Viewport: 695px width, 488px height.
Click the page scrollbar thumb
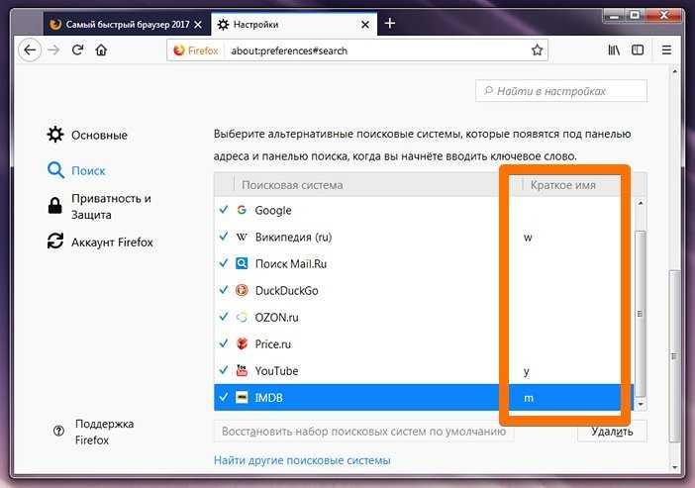(674, 356)
